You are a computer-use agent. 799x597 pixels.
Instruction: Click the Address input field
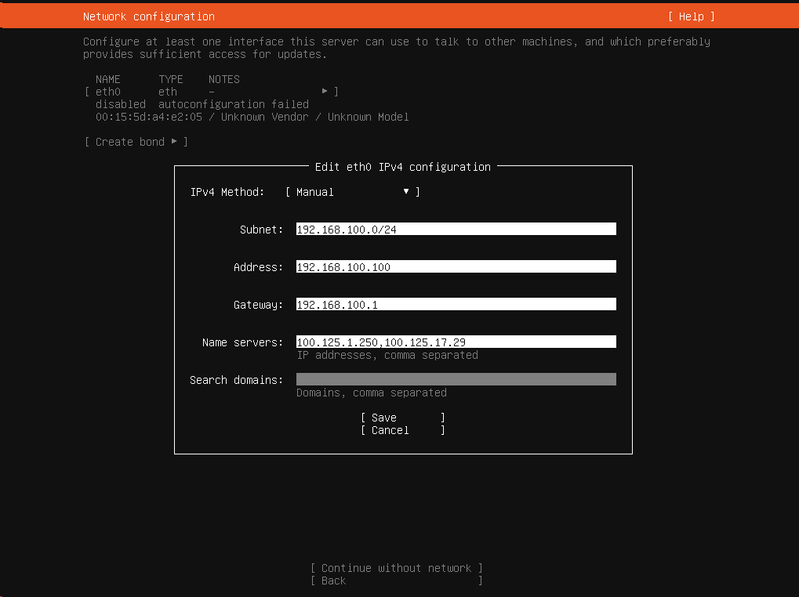click(x=456, y=266)
